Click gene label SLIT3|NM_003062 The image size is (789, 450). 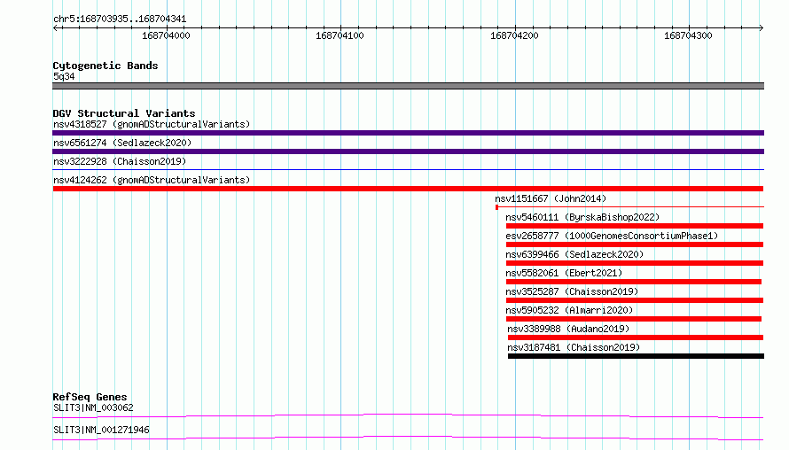tap(94, 407)
